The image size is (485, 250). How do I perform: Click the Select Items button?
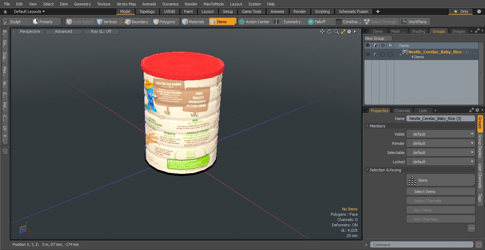(441, 191)
